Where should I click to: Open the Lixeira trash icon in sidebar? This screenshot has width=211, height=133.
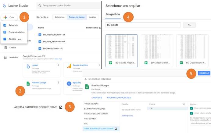click(5, 47)
